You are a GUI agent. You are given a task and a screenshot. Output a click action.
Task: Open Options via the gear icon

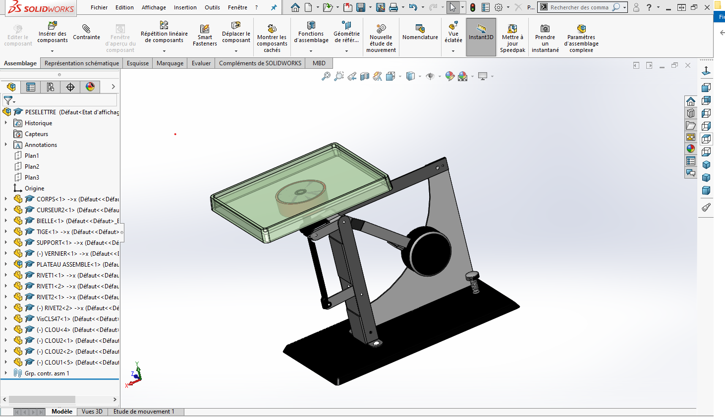pos(499,7)
